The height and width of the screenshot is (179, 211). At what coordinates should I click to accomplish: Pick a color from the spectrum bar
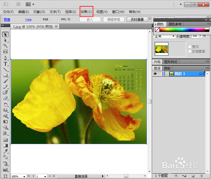point(182,30)
